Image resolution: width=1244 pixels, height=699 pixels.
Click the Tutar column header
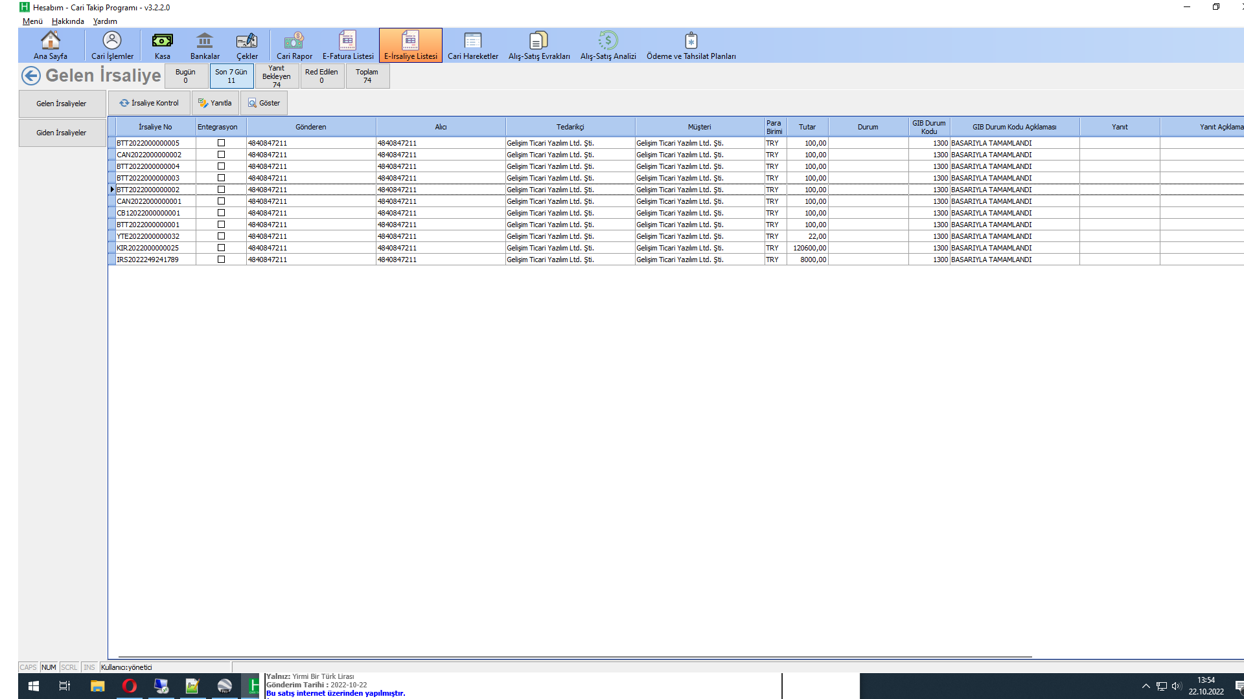(807, 127)
